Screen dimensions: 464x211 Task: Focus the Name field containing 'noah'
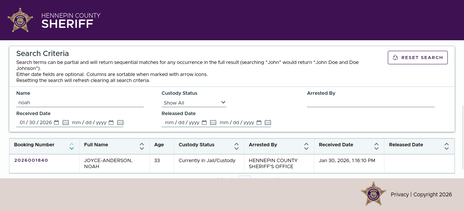tap(80, 102)
